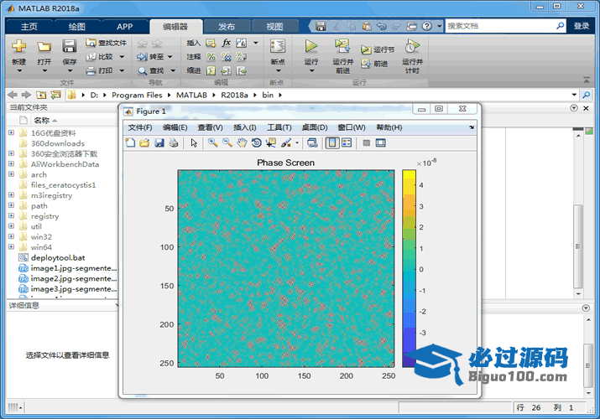Screen dimensions: 600x419
Task: Click the Phase Screen plot image
Action: click(286, 269)
